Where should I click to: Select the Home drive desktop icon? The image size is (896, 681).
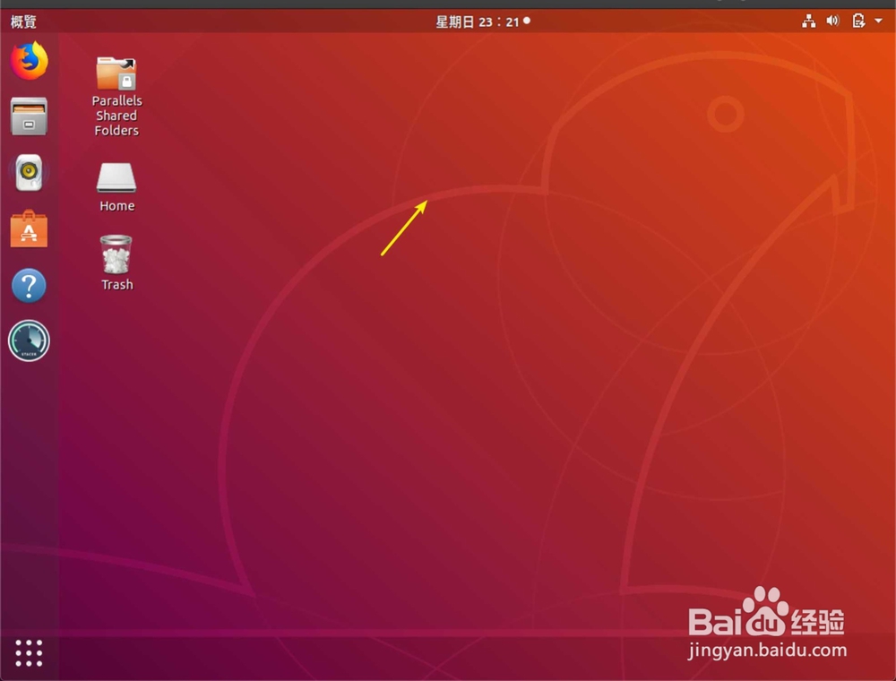click(116, 187)
